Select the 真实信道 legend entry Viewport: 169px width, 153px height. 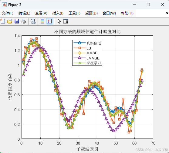[x=87, y=43]
